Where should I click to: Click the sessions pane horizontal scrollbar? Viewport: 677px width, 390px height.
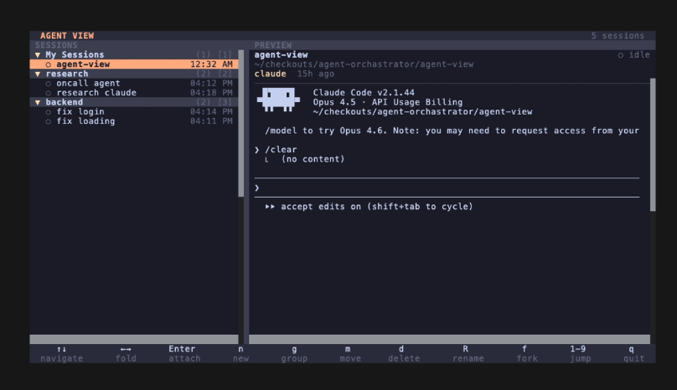pyautogui.click(x=134, y=340)
